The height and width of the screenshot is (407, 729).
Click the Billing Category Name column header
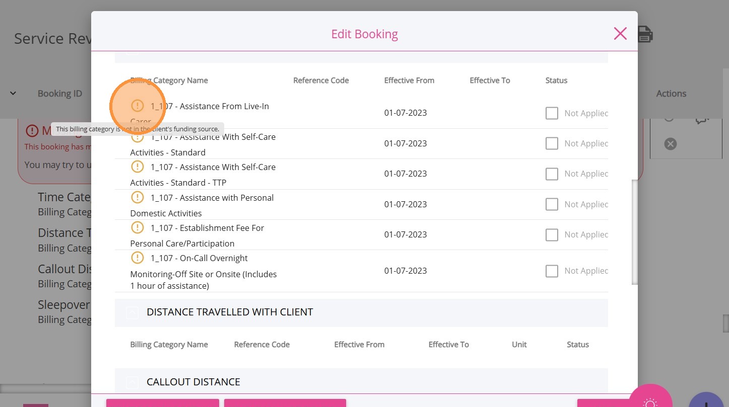pyautogui.click(x=169, y=80)
